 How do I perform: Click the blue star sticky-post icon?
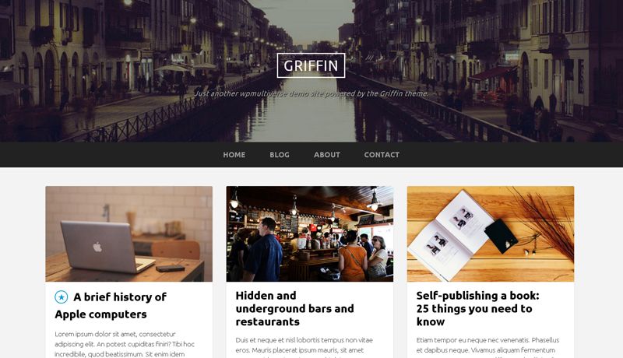(62, 297)
